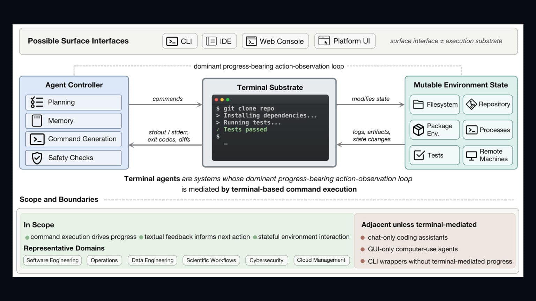Viewport: 536px width, 301px height.
Task: Select the CLI interface box
Action: [x=180, y=41]
